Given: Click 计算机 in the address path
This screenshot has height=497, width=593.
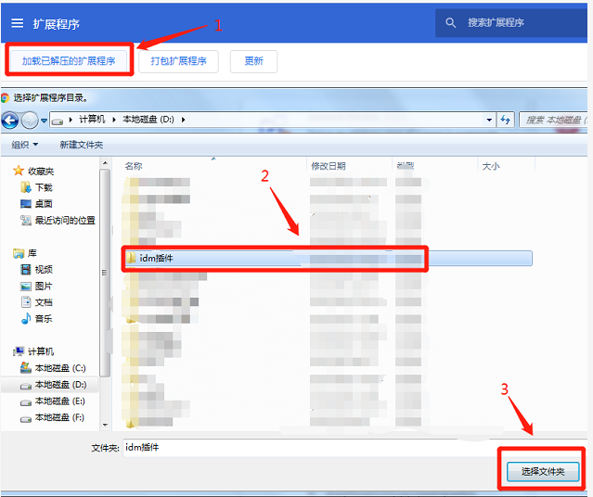Looking at the screenshot, I should pos(92,120).
